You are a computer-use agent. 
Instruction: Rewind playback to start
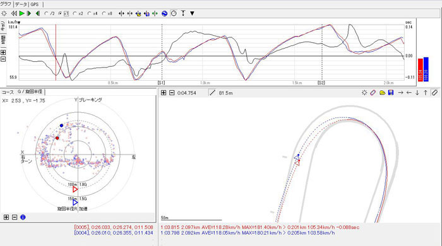pos(14,13)
